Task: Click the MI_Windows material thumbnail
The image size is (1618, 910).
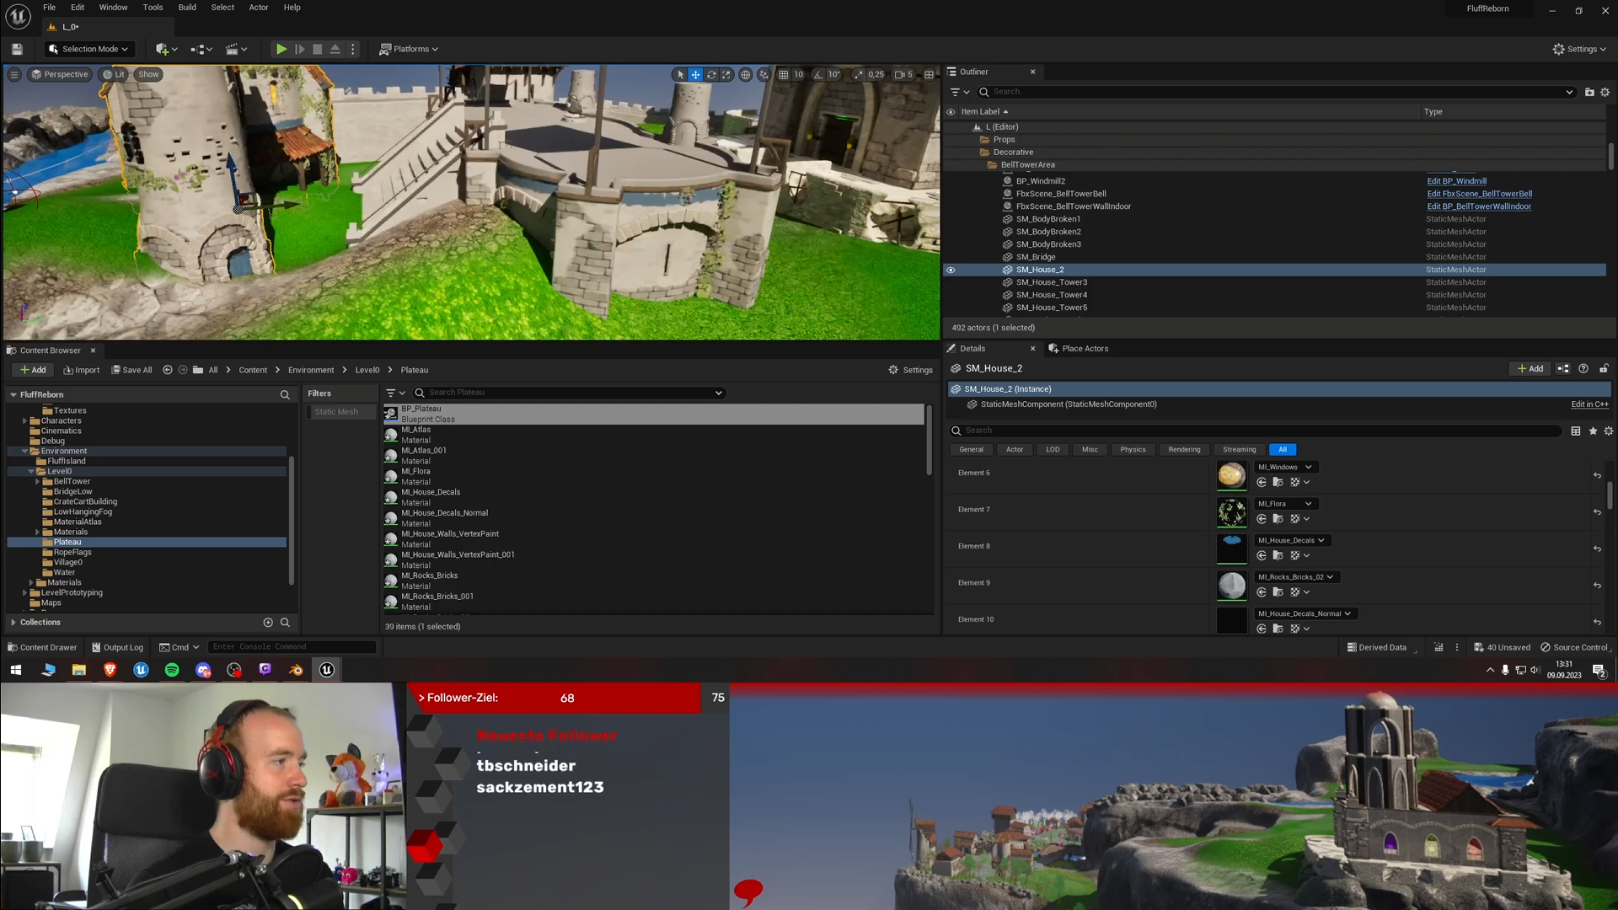Action: 1231,475
